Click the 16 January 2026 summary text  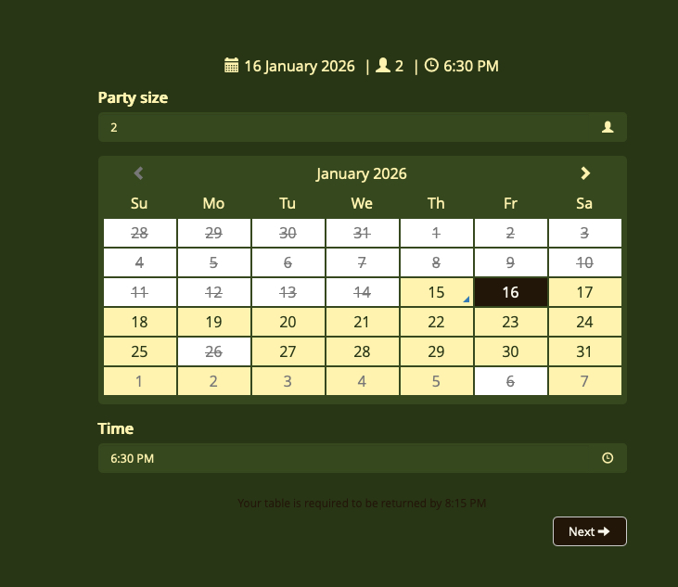pyautogui.click(x=299, y=66)
